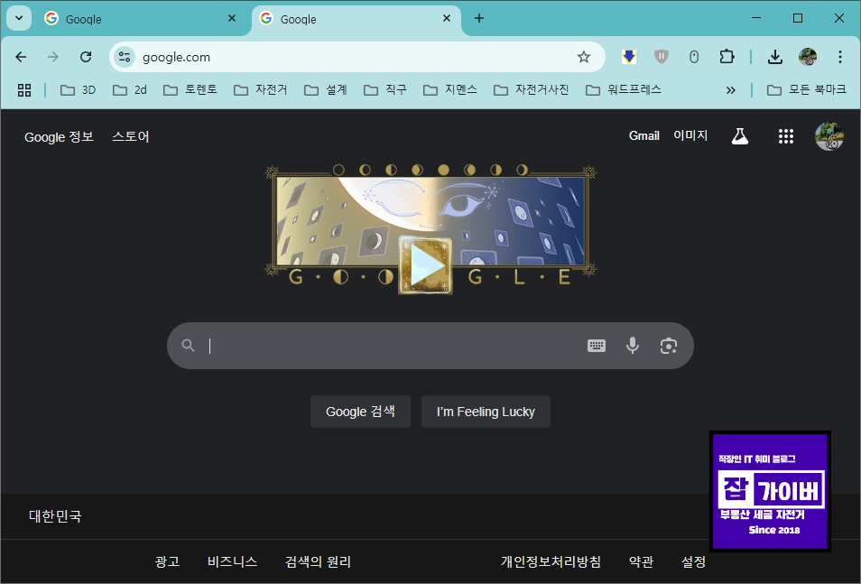Open the tab search dropdown arrow
Viewport: 861px width, 584px height.
click(19, 18)
